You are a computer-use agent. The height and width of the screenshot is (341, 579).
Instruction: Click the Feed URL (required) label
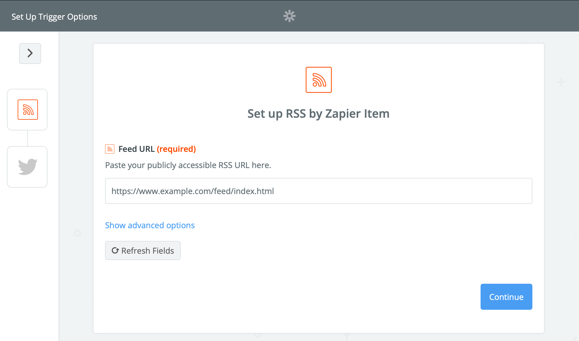point(157,149)
